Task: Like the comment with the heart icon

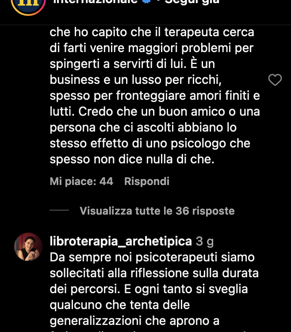Action: (275, 80)
